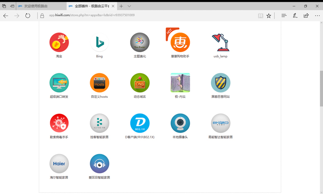Open a new browser tab
Image resolution: width=323 pixels, height=194 pixels.
pyautogui.click(x=121, y=6)
